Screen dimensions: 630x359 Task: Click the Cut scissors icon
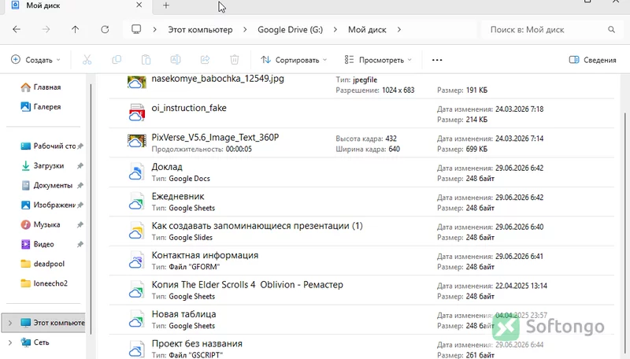tap(87, 60)
